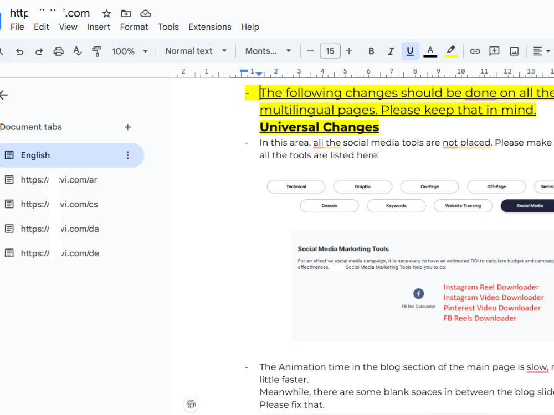The width and height of the screenshot is (554, 415).
Task: Click the Graphic pill in the screenshot
Action: (363, 186)
